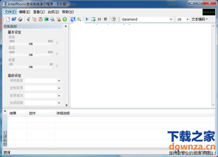Copy text with the copy icon
The image size is (218, 157).
[35, 19]
